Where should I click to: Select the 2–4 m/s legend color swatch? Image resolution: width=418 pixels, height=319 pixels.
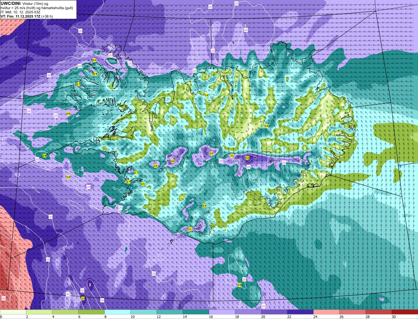pyautogui.click(x=39, y=312)
